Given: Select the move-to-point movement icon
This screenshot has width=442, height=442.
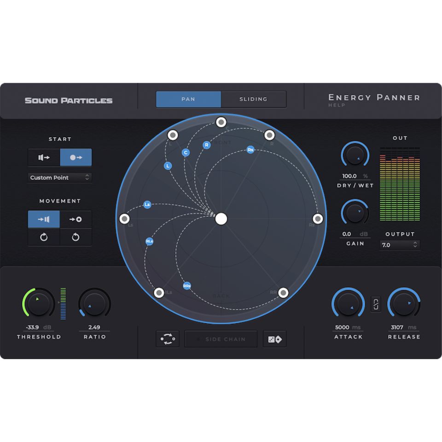Looking at the screenshot, I should [76, 219].
